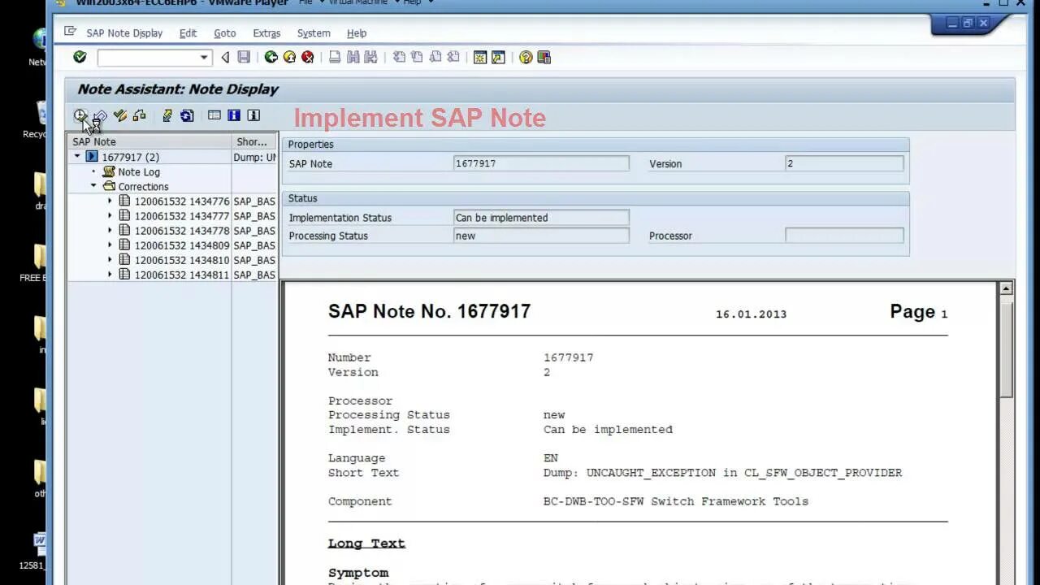The height and width of the screenshot is (585, 1040).
Task: Expand correction 120061532 1434776
Action: pos(110,201)
